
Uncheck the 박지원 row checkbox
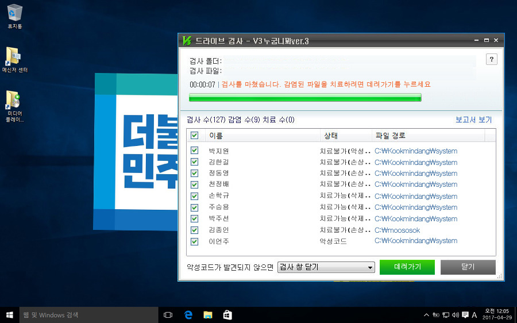coord(195,151)
